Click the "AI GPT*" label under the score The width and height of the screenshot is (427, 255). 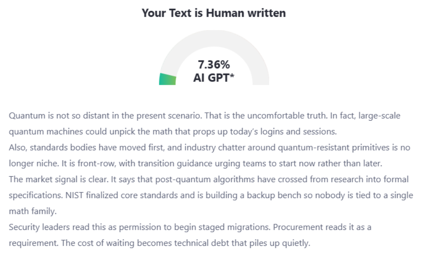[x=213, y=78]
